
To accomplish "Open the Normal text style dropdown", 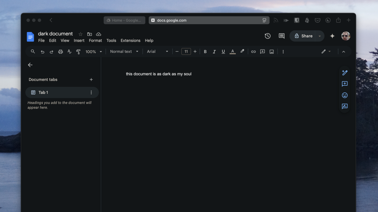I will 124,52.
